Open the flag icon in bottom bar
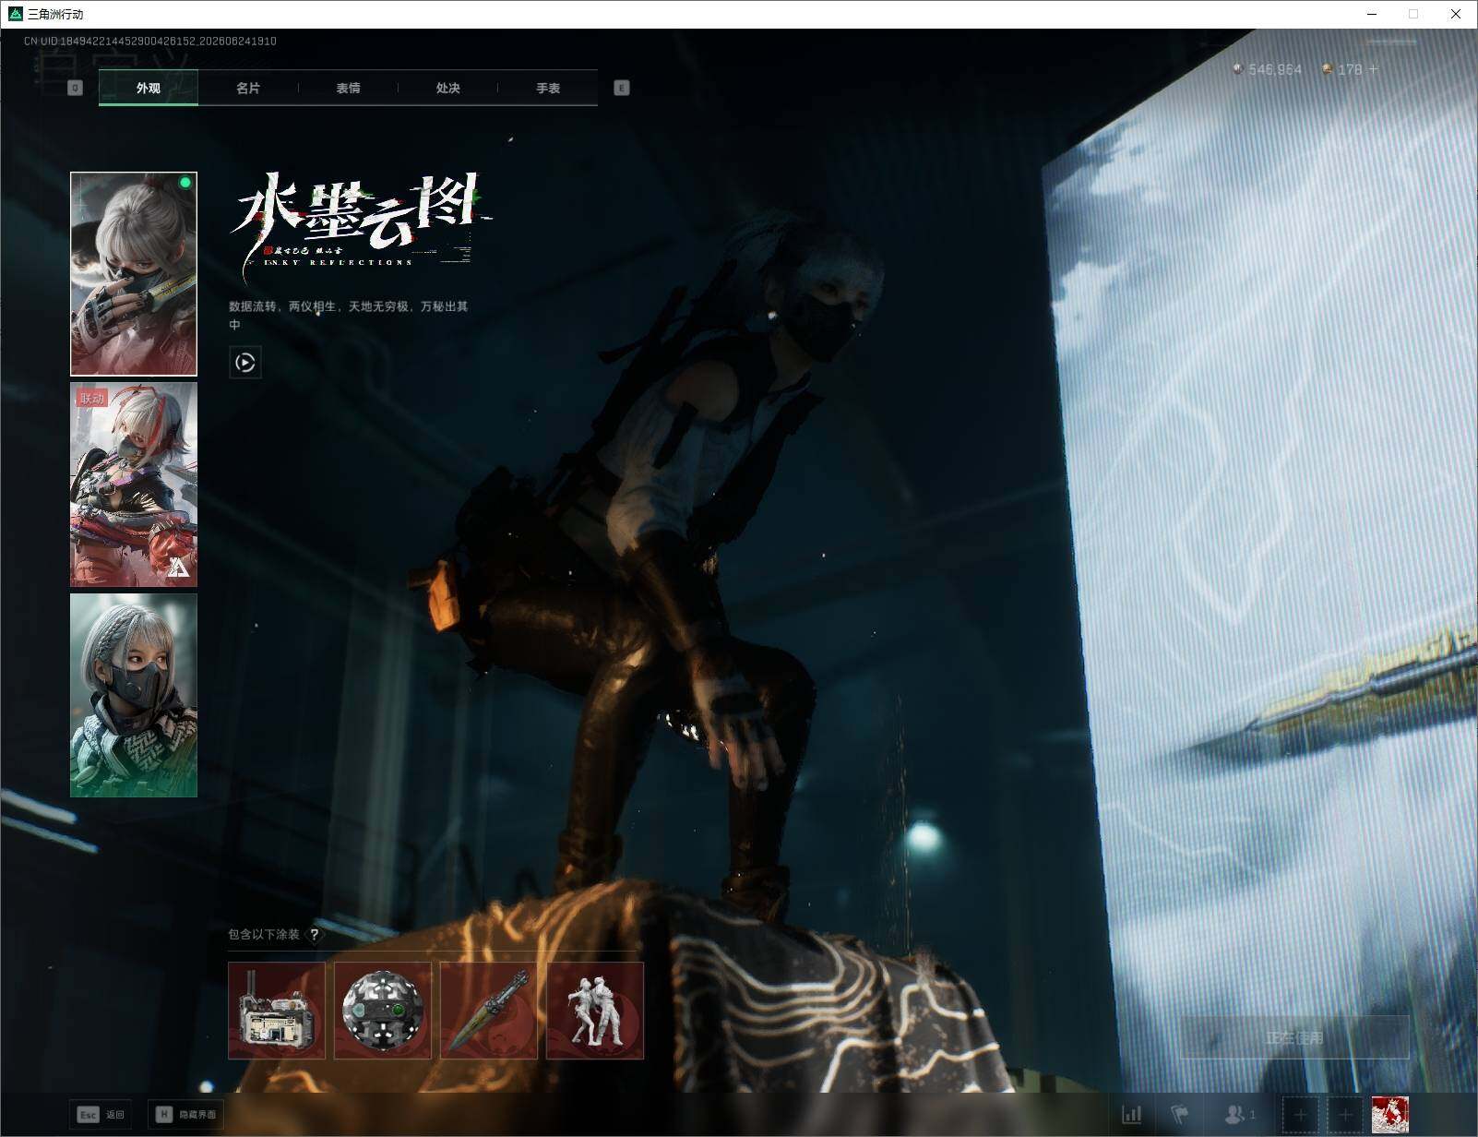 pos(1180,1115)
